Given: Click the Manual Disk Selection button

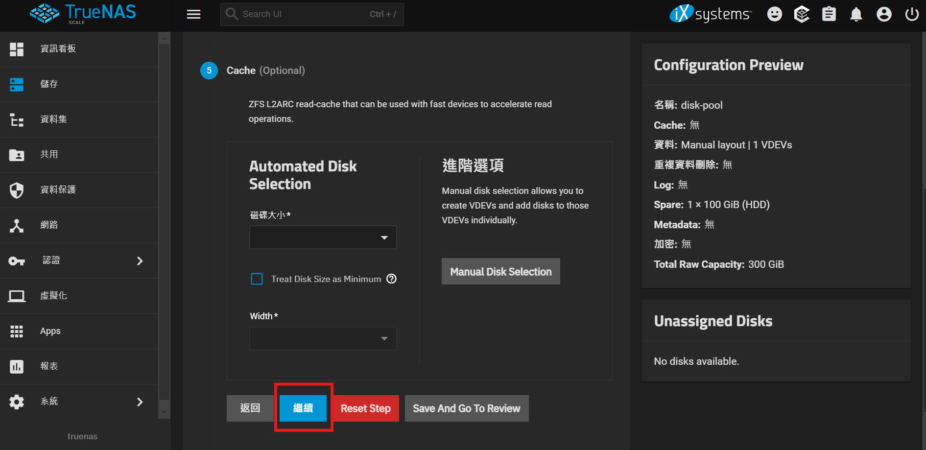Looking at the screenshot, I should coord(500,271).
